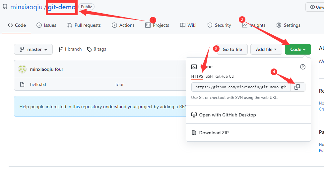324x175 pixels.
Task: Click the Wiki book icon
Action: pos(183,25)
